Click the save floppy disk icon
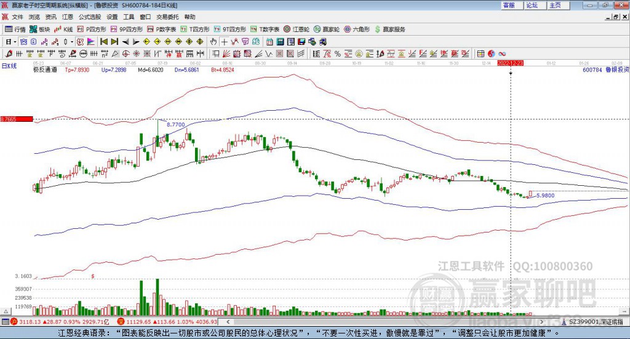Image resolution: width=630 pixels, height=339 pixels. click(x=301, y=42)
